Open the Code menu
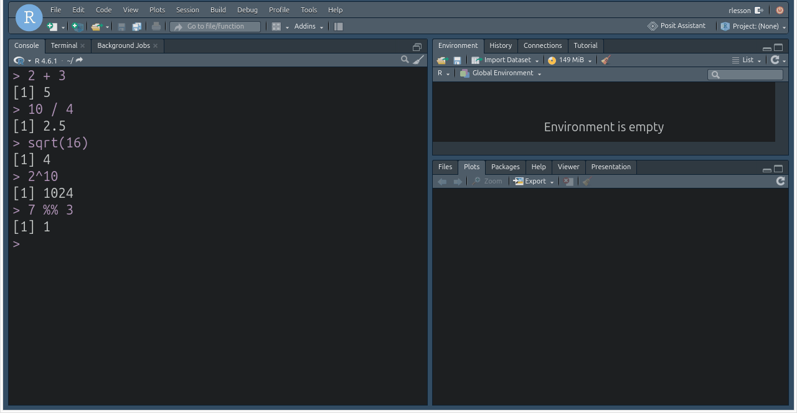The image size is (797, 413). click(x=103, y=10)
